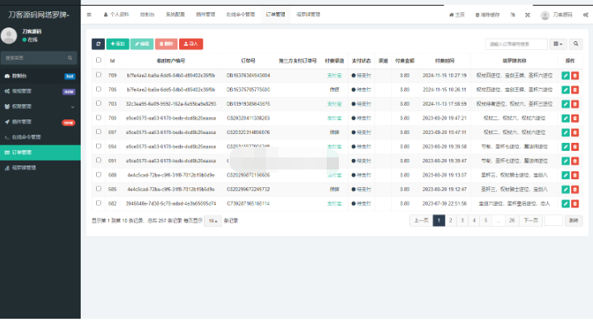Delete the order with Id 700
Image resolution: width=593 pixels, height=326 pixels.
pos(574,119)
